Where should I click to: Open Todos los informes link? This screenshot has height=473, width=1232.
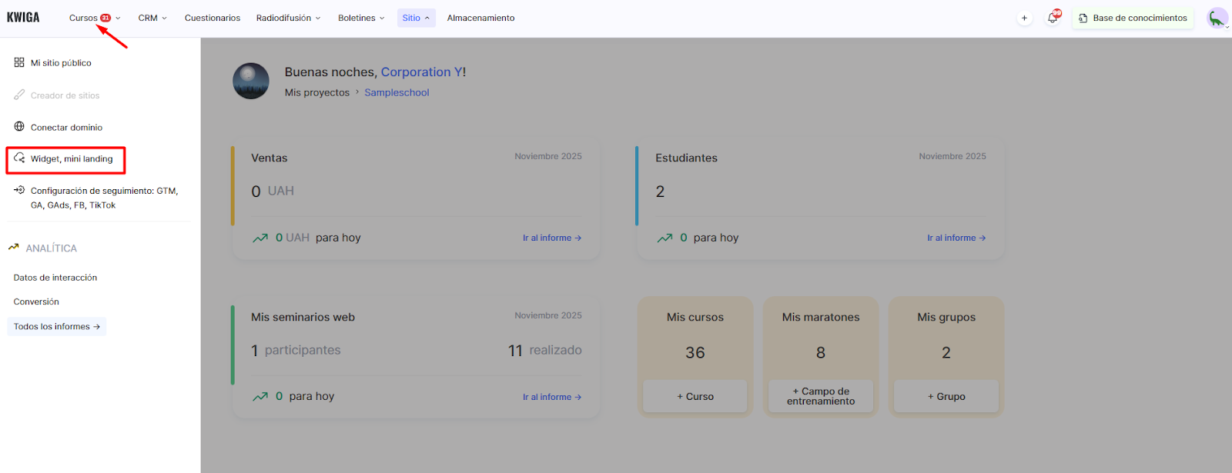56,326
